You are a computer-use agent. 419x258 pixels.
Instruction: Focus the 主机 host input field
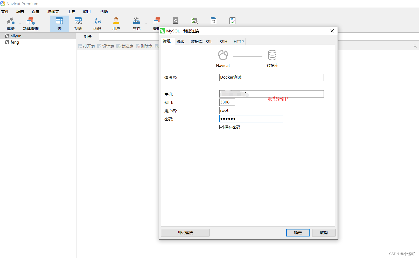tap(271, 94)
